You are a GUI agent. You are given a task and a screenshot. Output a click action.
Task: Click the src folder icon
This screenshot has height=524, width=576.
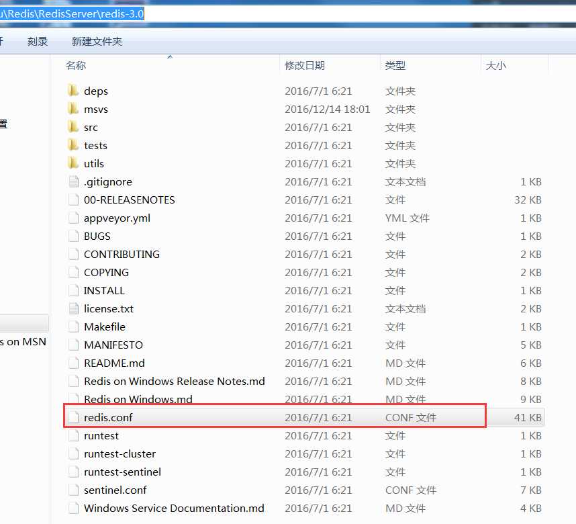[73, 127]
